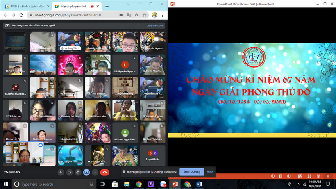
Task: Turn off the camera in Meet
Action: 69,172
